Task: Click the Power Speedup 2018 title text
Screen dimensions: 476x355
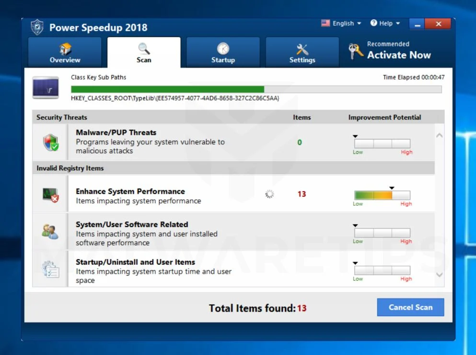Action: [x=98, y=28]
